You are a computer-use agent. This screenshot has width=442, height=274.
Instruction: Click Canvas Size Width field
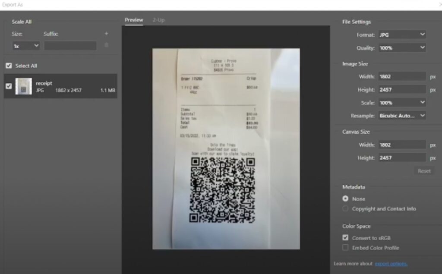pos(402,145)
